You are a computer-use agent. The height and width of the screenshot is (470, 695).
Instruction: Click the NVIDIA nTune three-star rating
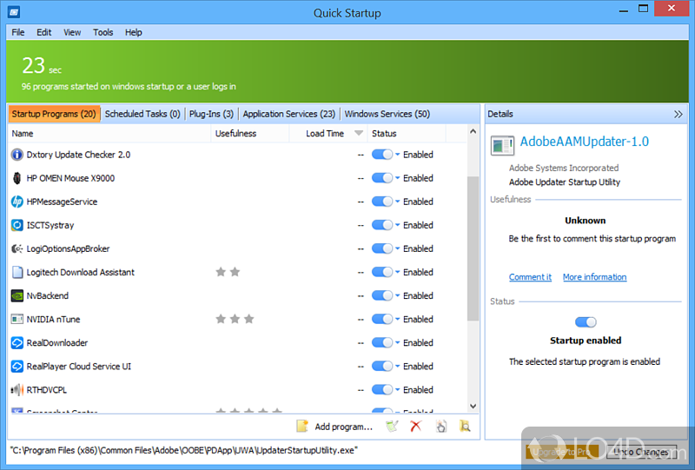tap(235, 319)
